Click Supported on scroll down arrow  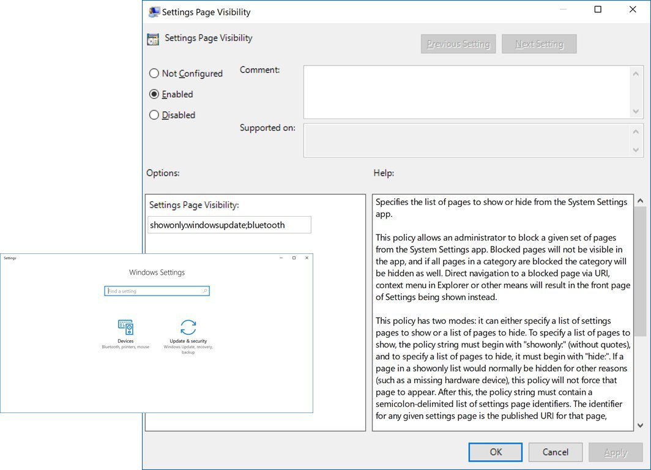pos(636,150)
